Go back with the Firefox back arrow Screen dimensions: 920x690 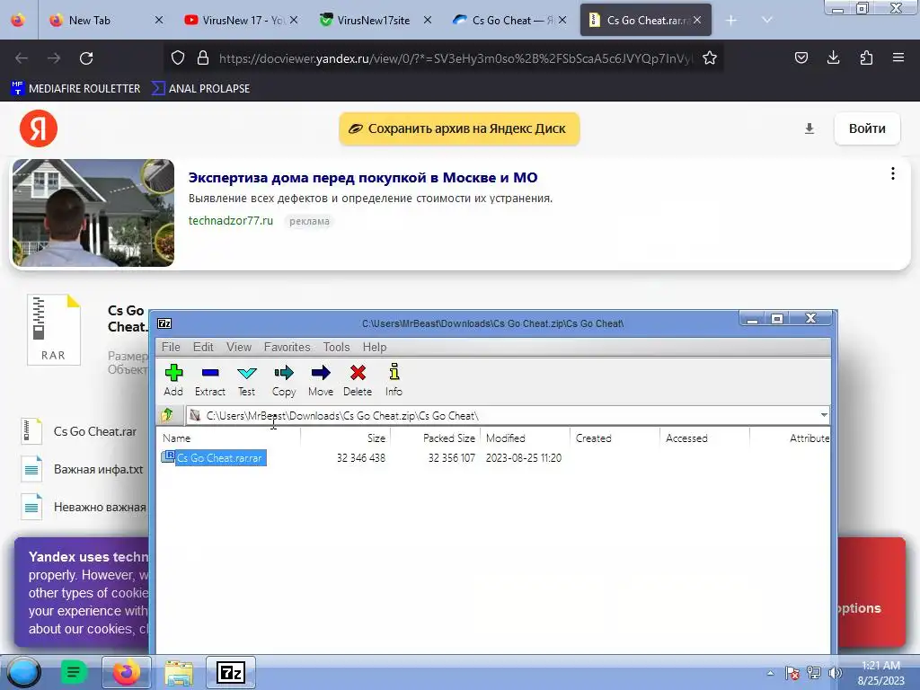tap(22, 58)
